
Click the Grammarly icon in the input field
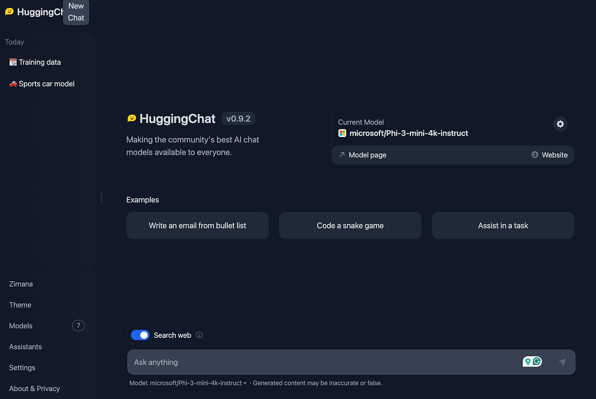pos(537,361)
